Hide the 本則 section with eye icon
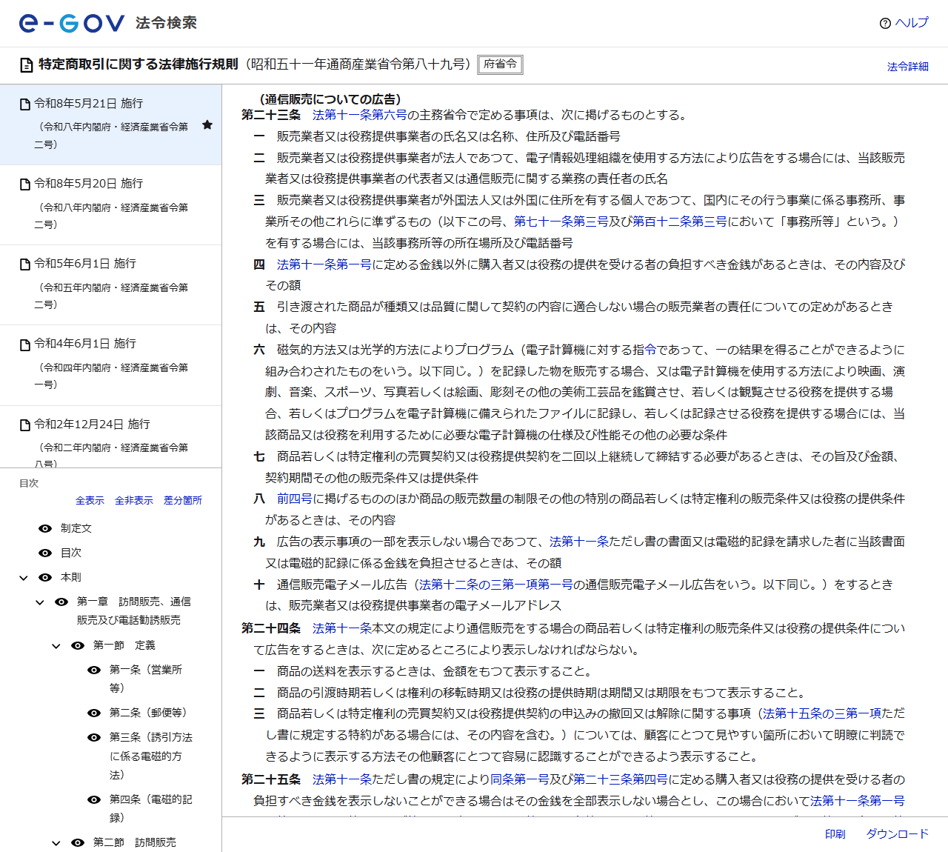 (x=45, y=577)
